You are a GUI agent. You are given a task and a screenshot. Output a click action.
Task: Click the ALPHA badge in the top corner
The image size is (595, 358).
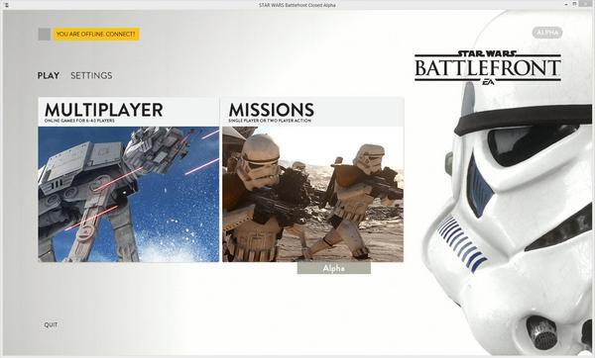coord(547,33)
